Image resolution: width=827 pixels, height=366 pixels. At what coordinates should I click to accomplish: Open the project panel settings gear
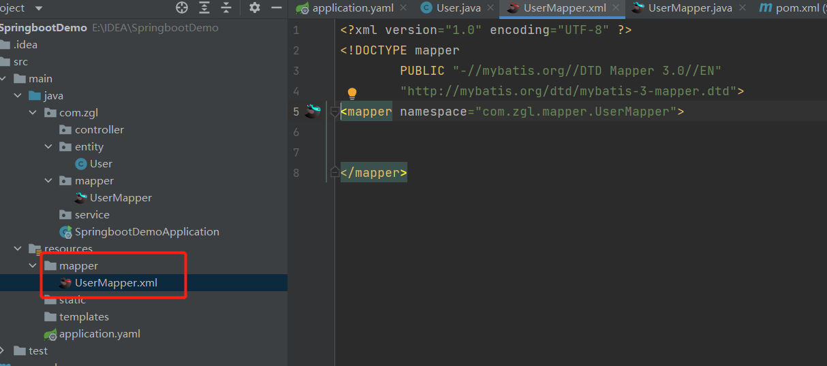[x=255, y=8]
